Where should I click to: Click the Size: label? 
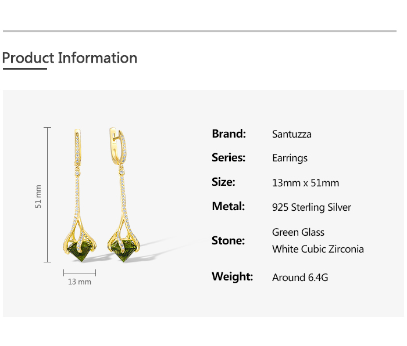tap(223, 182)
